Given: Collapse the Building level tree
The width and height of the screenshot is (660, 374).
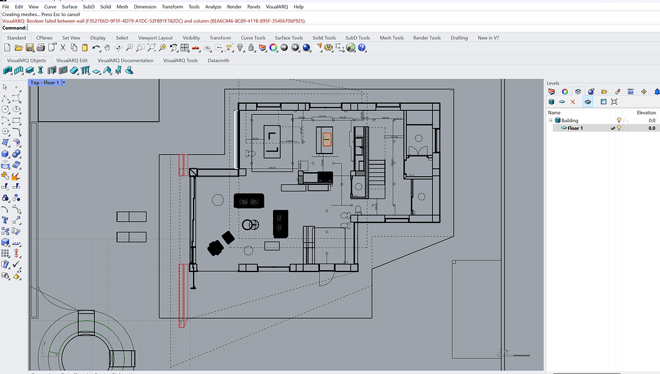Looking at the screenshot, I should click(x=550, y=120).
